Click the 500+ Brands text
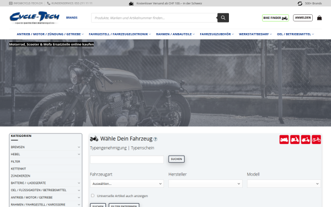Screen dimensions: 331x207 tap(313, 3)
